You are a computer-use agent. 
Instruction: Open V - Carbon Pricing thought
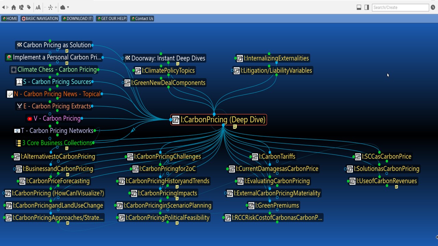pyautogui.click(x=54, y=119)
